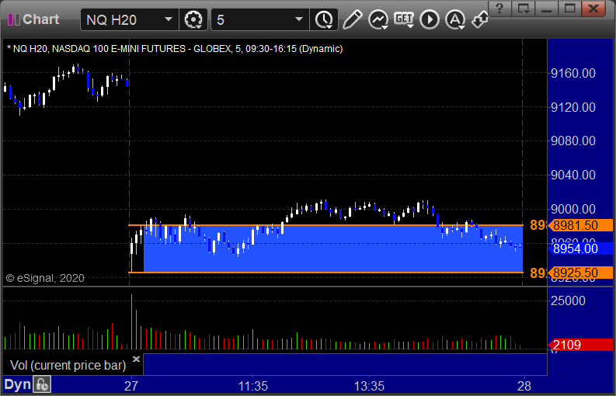Viewport: 616px width, 396px height.
Task: Click the 2109 volume value label
Action: [581, 345]
